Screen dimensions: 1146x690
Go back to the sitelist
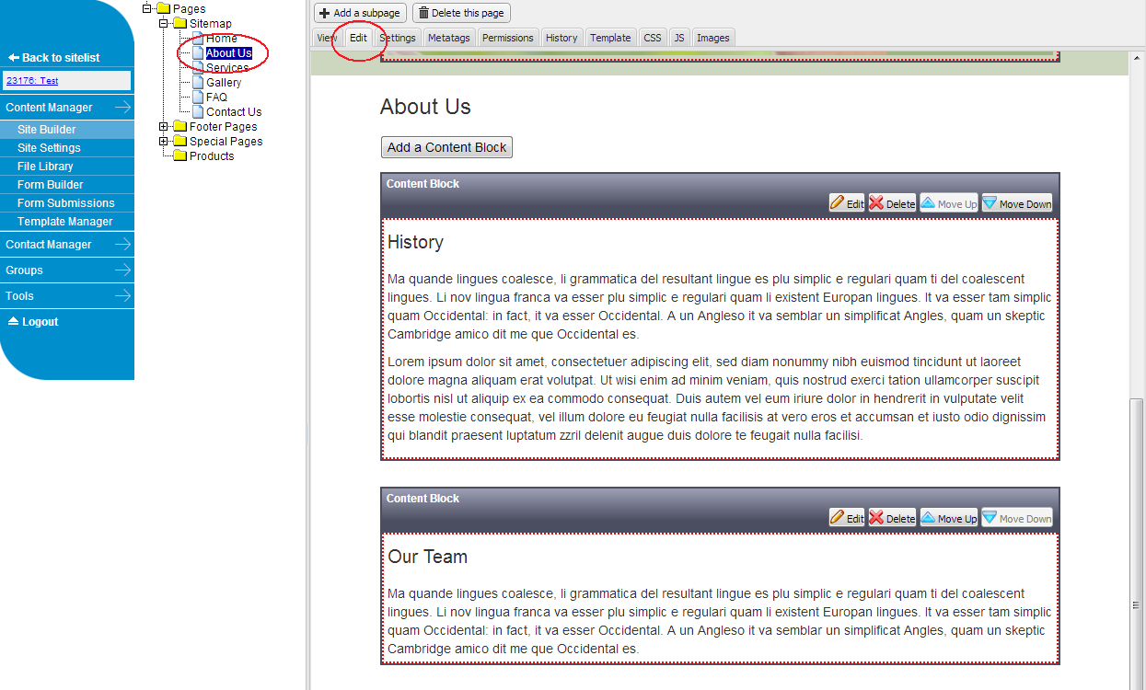(x=54, y=57)
